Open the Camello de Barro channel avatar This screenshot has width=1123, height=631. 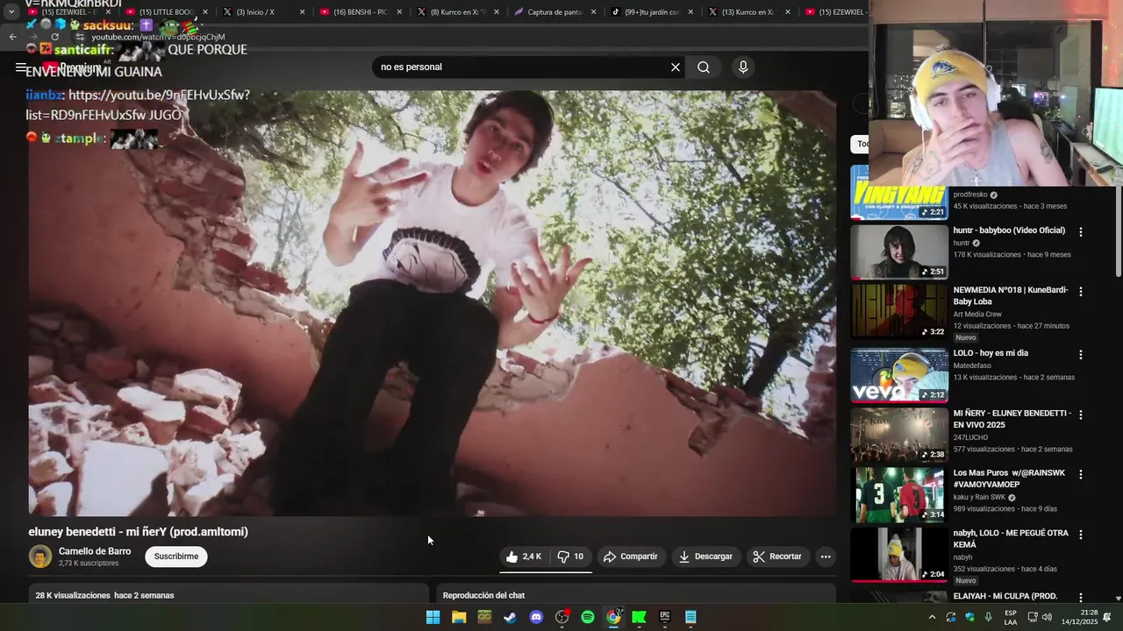click(x=40, y=557)
